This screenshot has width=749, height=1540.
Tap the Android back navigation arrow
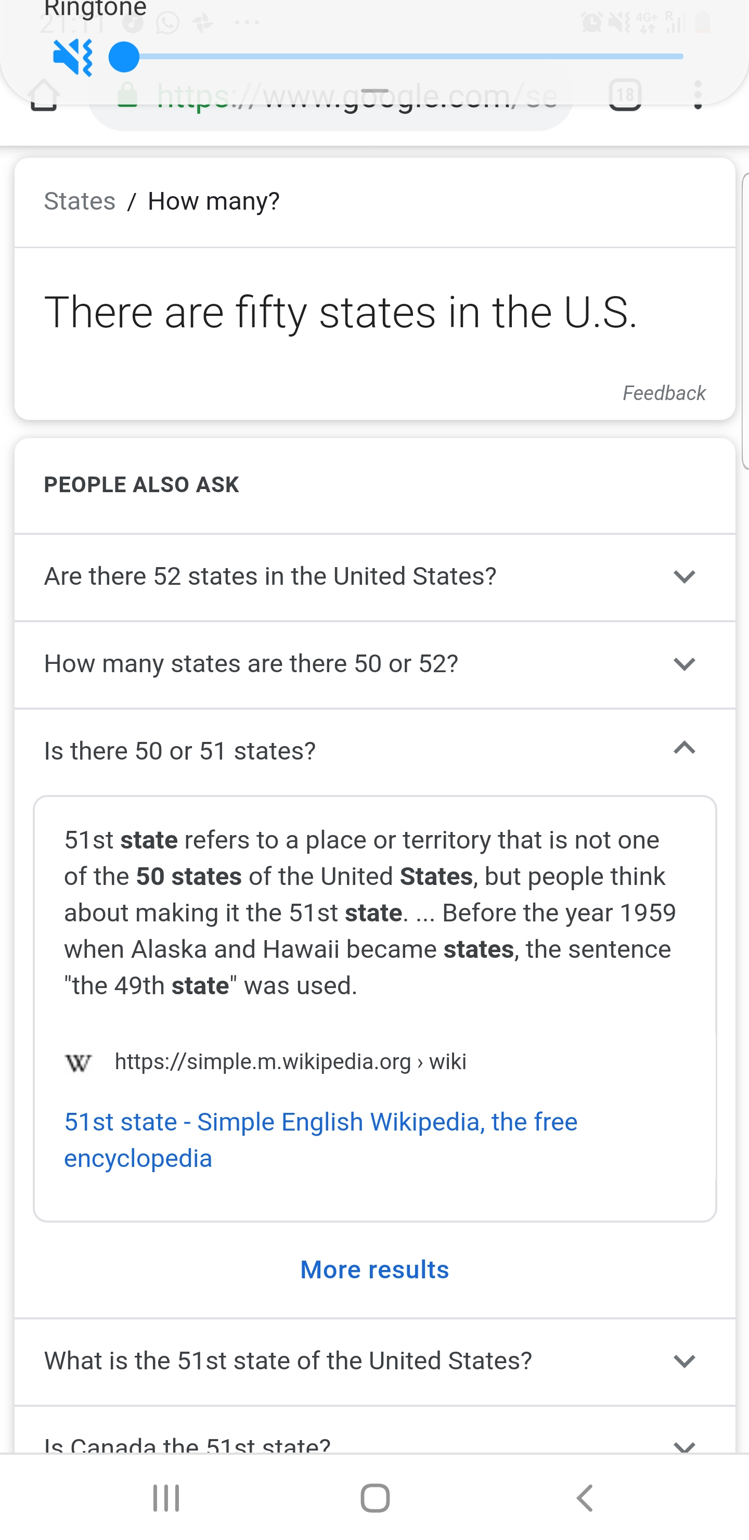[x=585, y=1498]
